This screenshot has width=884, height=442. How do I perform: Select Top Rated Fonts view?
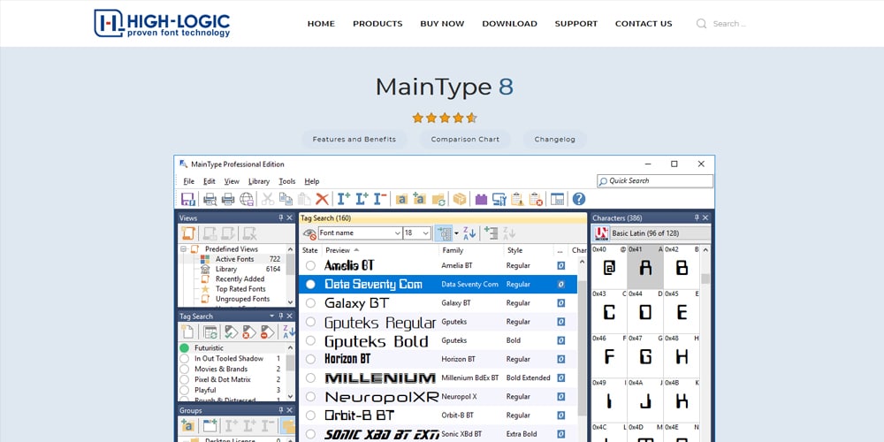pyautogui.click(x=240, y=289)
